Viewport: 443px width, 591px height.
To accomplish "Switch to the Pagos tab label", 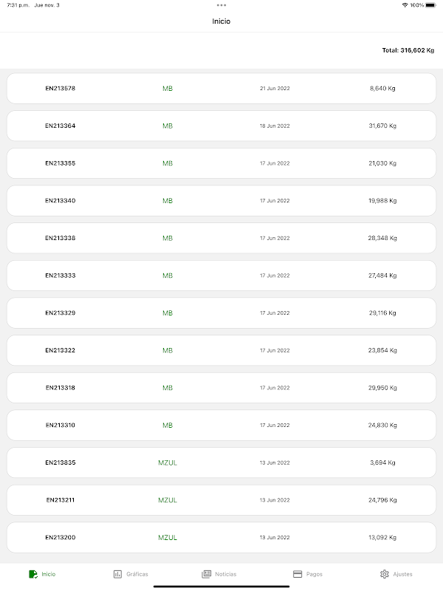I will pos(315,574).
